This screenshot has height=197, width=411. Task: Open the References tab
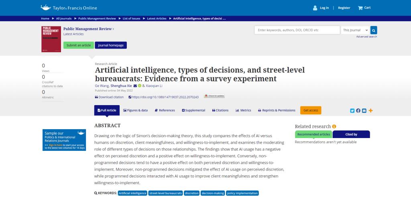click(165, 110)
